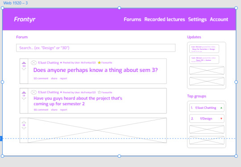
Task: Open the second update card in Updates
Action: click(x=204, y=60)
